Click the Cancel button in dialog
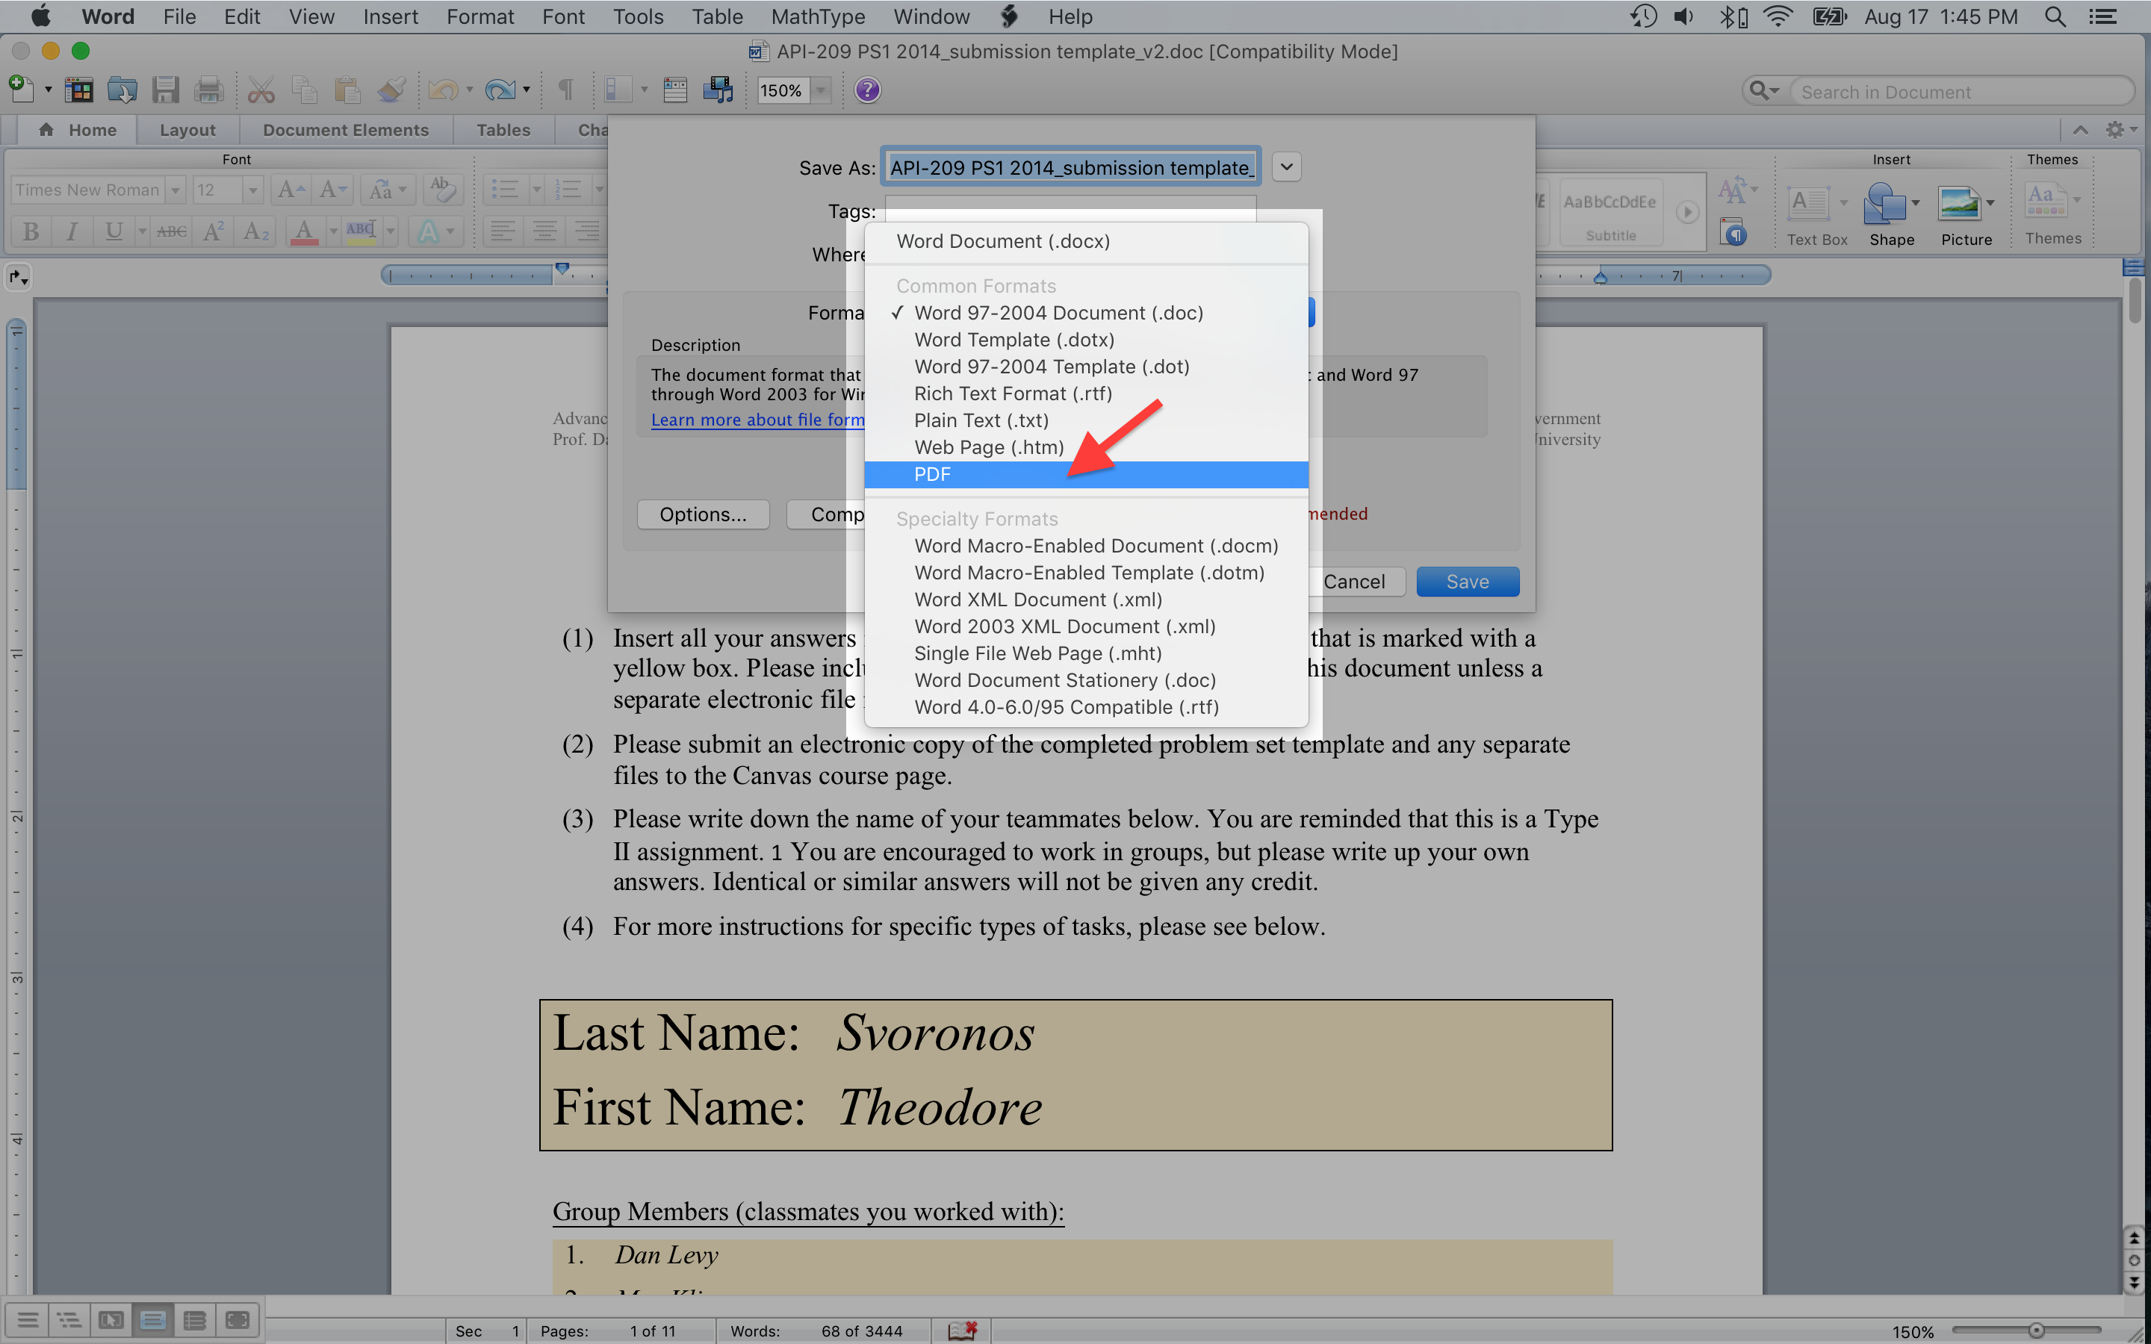Image resolution: width=2151 pixels, height=1344 pixels. pyautogui.click(x=1353, y=582)
